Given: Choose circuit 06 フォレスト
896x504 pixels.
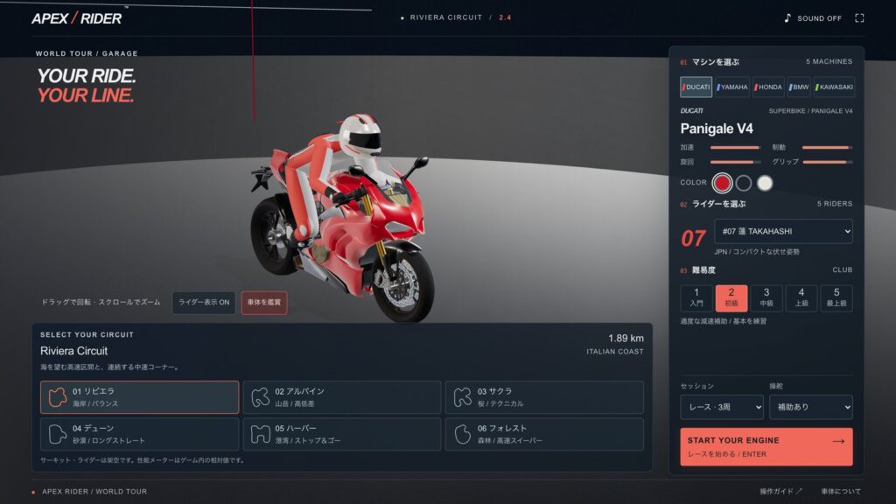Looking at the screenshot, I should [544, 434].
